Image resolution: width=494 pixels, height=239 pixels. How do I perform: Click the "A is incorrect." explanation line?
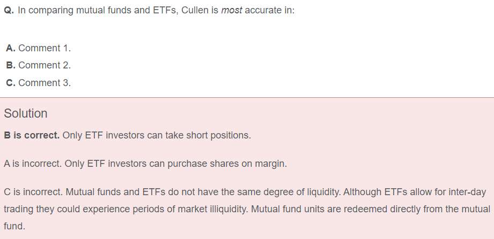(32, 164)
